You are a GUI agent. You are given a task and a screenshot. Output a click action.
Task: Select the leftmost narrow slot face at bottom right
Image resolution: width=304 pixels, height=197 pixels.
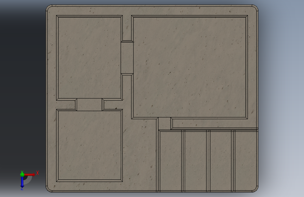coord(171,161)
